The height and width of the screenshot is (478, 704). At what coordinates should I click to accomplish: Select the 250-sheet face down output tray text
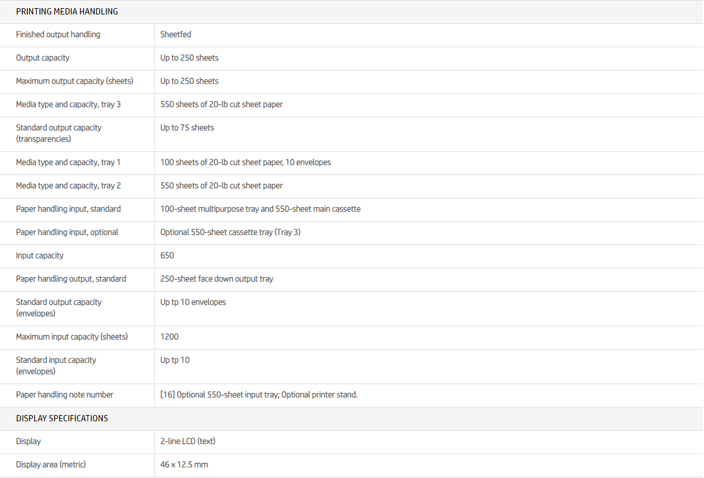pyautogui.click(x=217, y=279)
